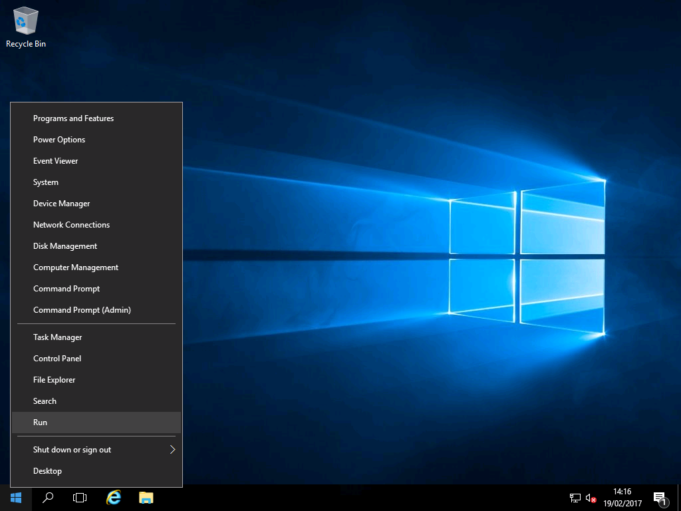Click the Windows Start button

16,498
